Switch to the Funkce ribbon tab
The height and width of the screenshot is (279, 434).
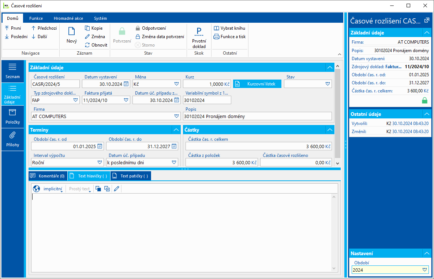pyautogui.click(x=36, y=18)
